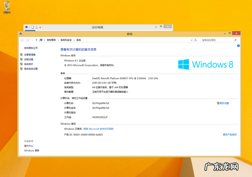Select 系统 in the breadcrumb
Screen dimensions: 252x177
click(79, 40)
